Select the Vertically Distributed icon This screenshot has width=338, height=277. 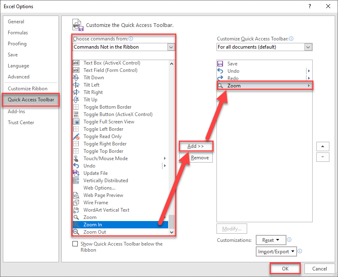76,181
